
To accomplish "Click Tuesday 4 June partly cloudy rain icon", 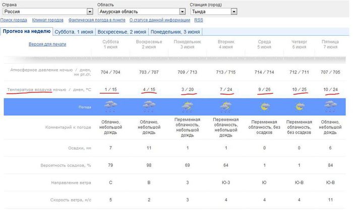I will 226,107.
